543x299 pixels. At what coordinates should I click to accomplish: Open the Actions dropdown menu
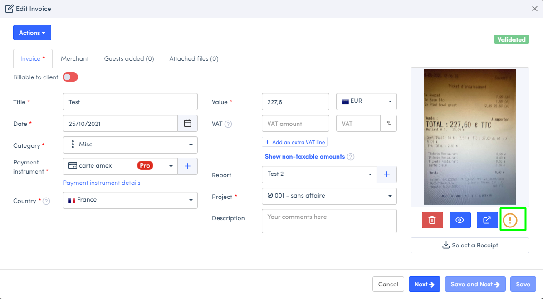32,33
